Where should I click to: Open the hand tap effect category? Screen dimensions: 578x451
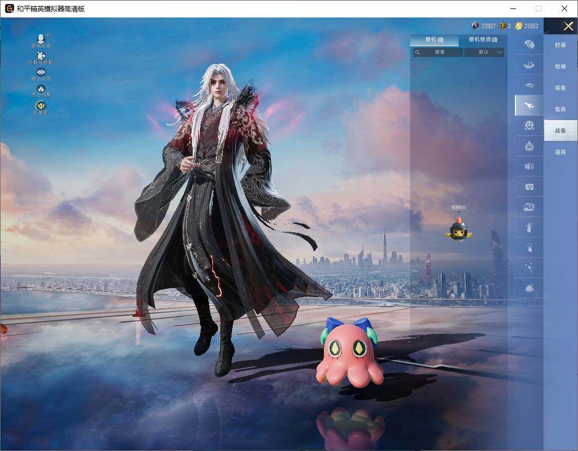click(x=529, y=247)
